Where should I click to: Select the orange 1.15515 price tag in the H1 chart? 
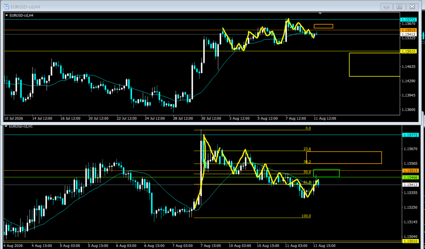point(410,171)
